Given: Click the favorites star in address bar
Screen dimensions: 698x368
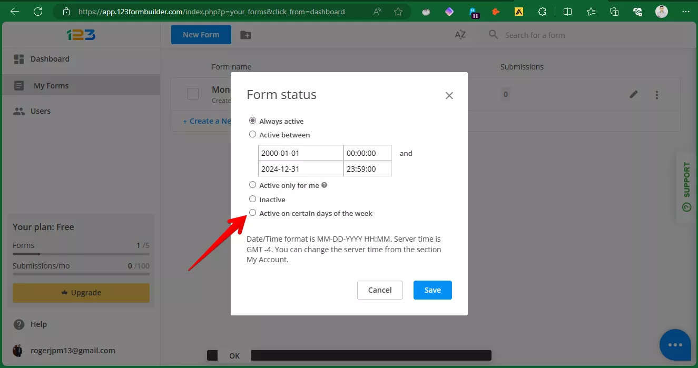Looking at the screenshot, I should tap(398, 11).
